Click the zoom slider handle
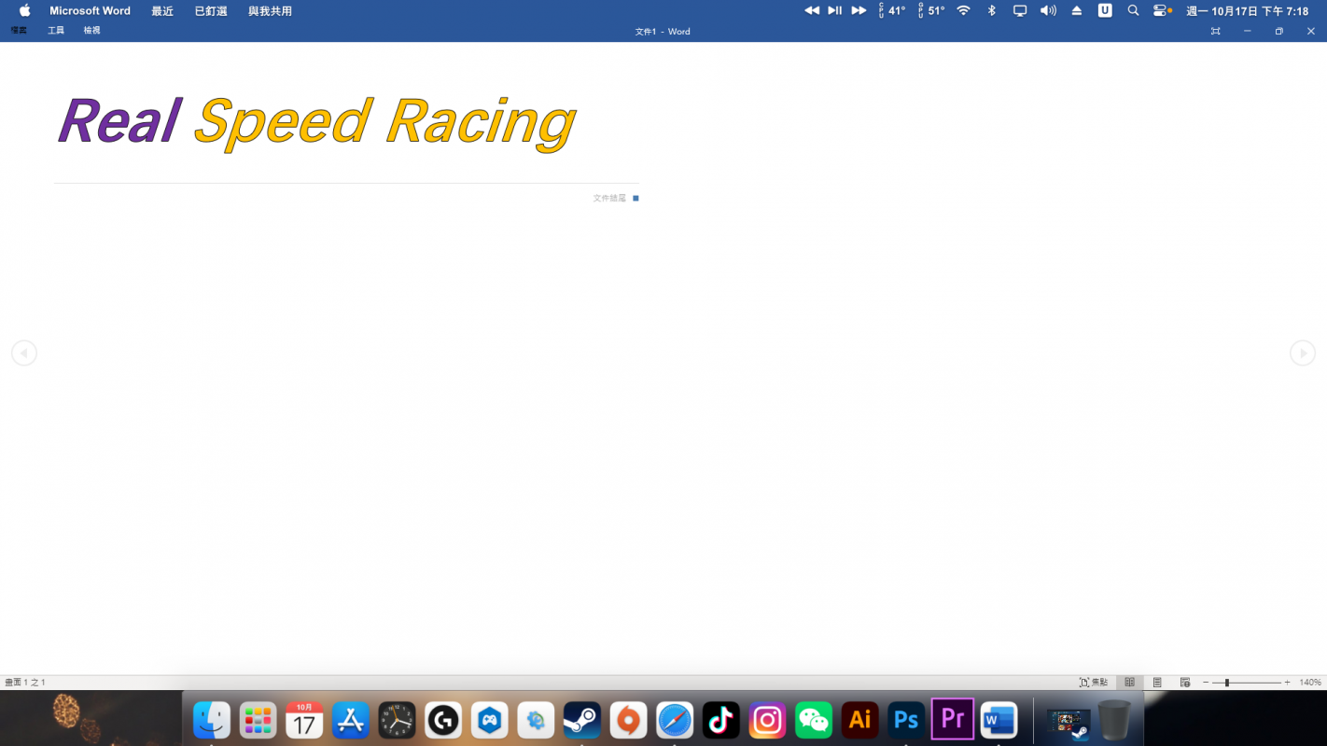Image resolution: width=1327 pixels, height=746 pixels. (x=1226, y=683)
